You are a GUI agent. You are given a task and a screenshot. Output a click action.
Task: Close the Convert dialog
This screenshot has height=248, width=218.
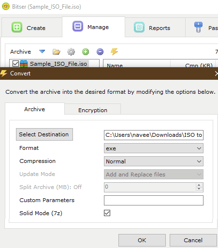click(216, 73)
